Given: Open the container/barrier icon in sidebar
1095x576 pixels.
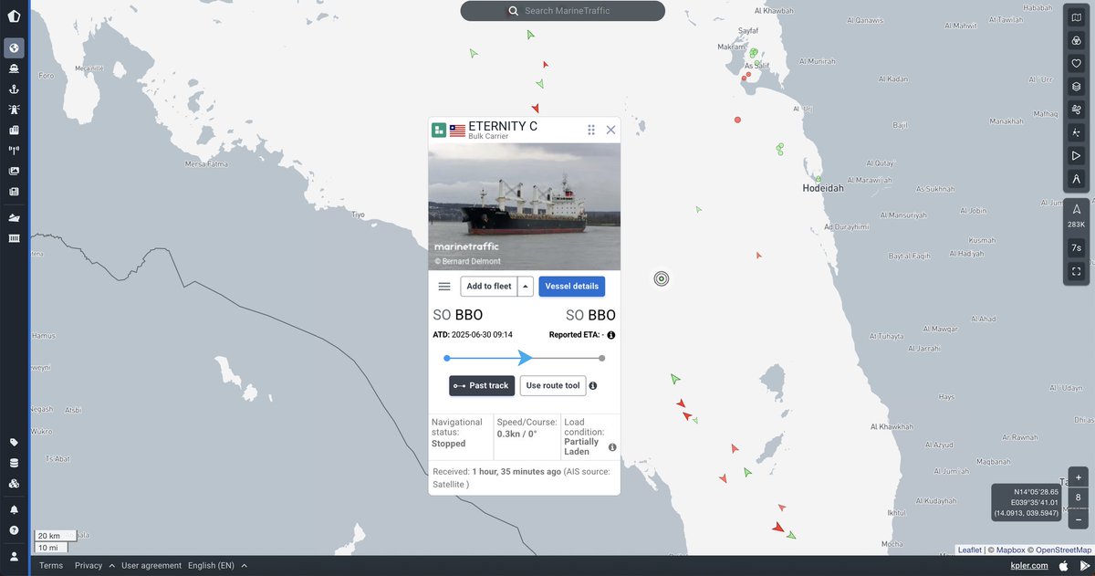Looking at the screenshot, I should pos(14,238).
